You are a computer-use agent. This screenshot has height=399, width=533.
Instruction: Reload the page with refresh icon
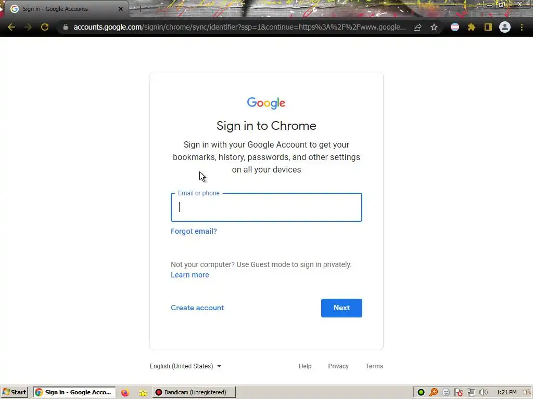(45, 27)
